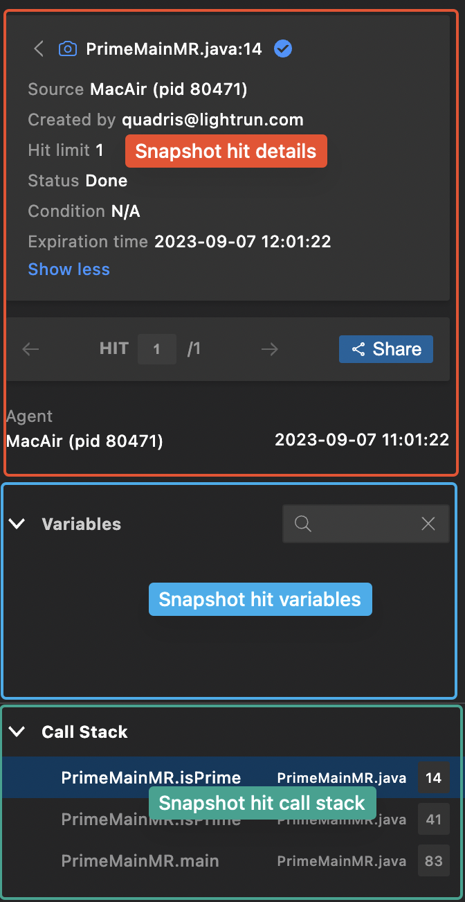Image resolution: width=465 pixels, height=902 pixels.
Task: Collapse the Variables section
Action: 17,524
